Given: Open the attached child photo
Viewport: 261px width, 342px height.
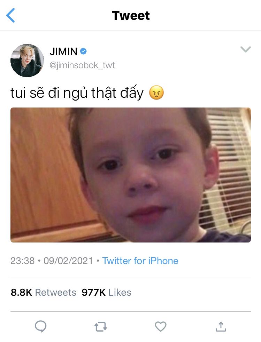Looking at the screenshot, I should tap(131, 175).
